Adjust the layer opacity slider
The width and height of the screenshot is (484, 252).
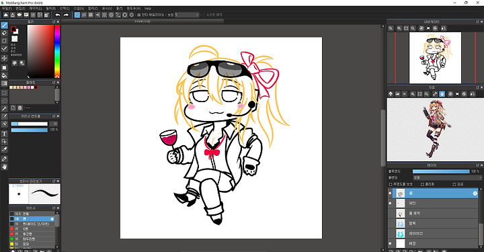[x=441, y=171]
